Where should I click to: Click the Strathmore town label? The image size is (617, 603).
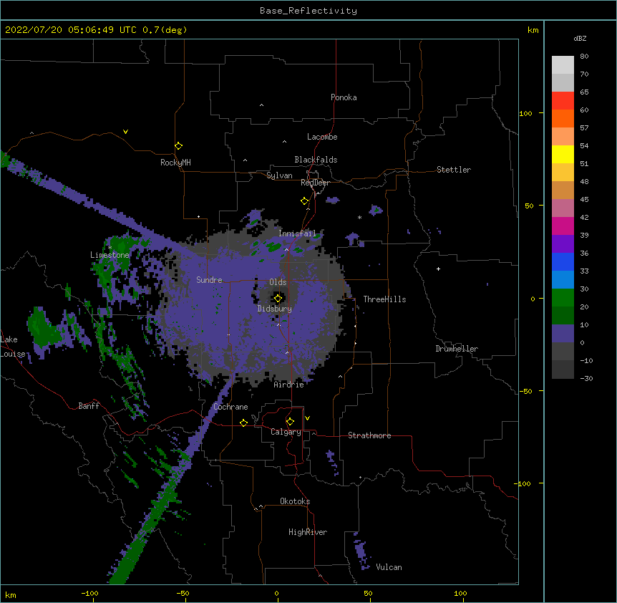(x=369, y=435)
